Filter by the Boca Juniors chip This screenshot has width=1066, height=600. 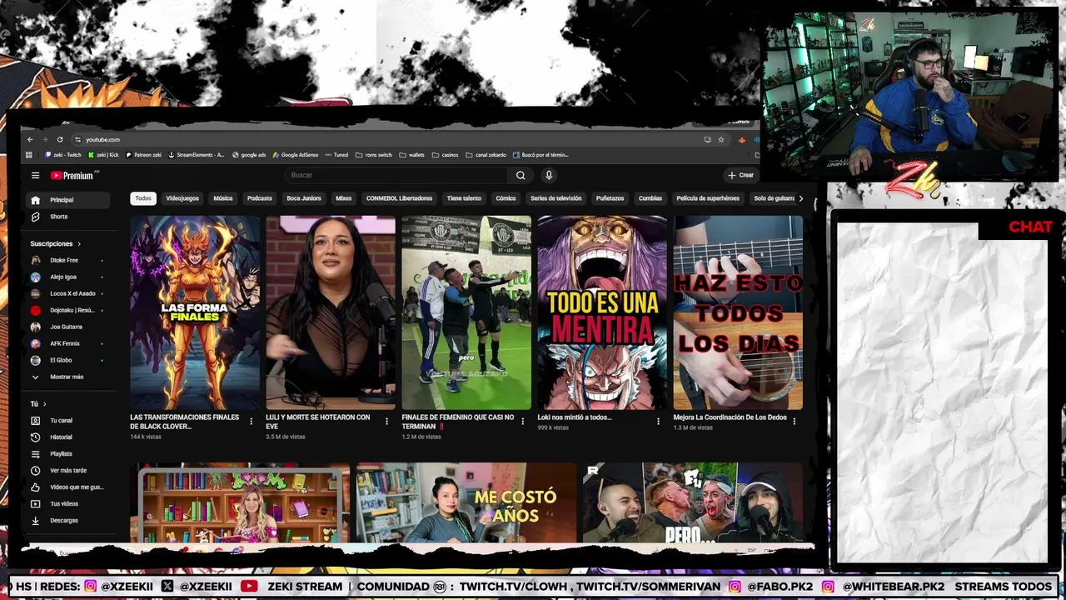[x=304, y=198]
